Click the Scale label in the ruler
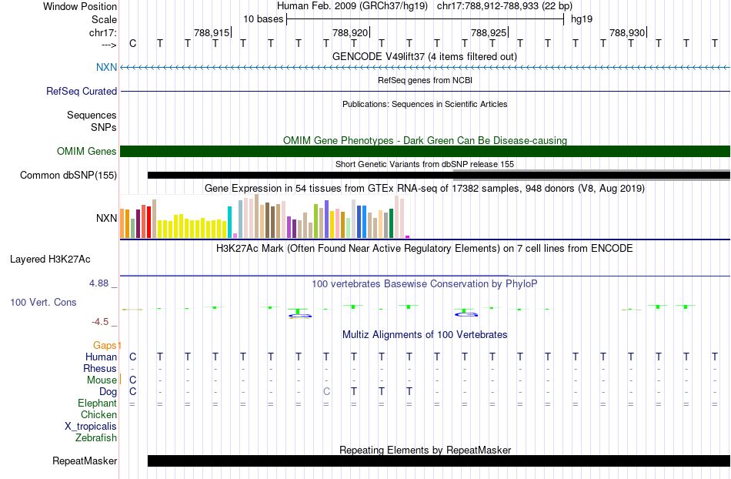Image resolution: width=731 pixels, height=479 pixels. click(x=104, y=19)
